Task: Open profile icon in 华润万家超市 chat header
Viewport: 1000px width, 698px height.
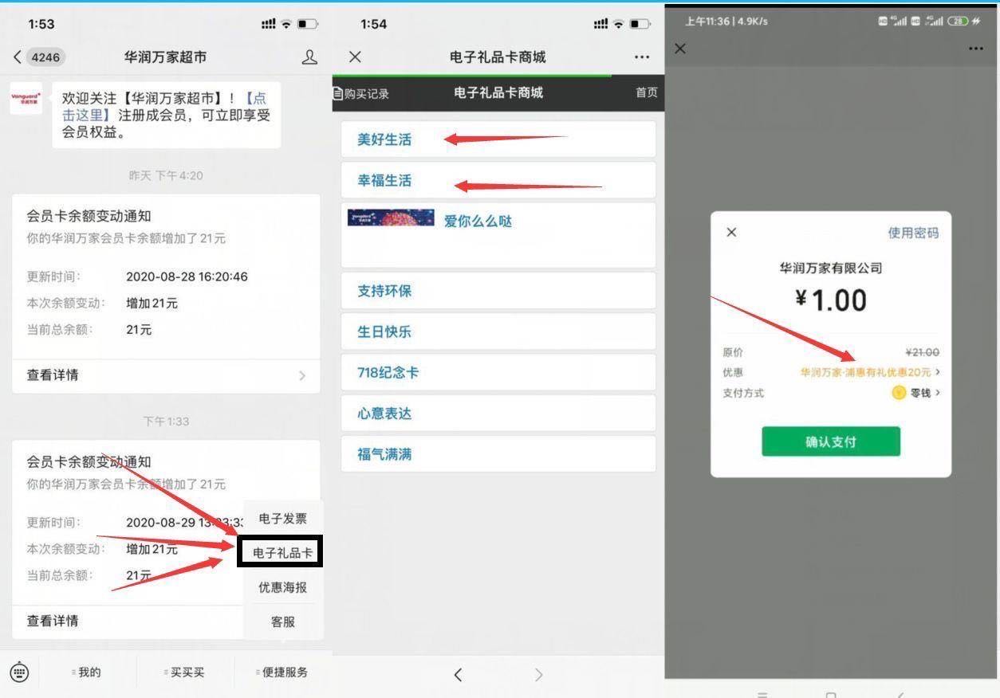Action: coord(309,57)
